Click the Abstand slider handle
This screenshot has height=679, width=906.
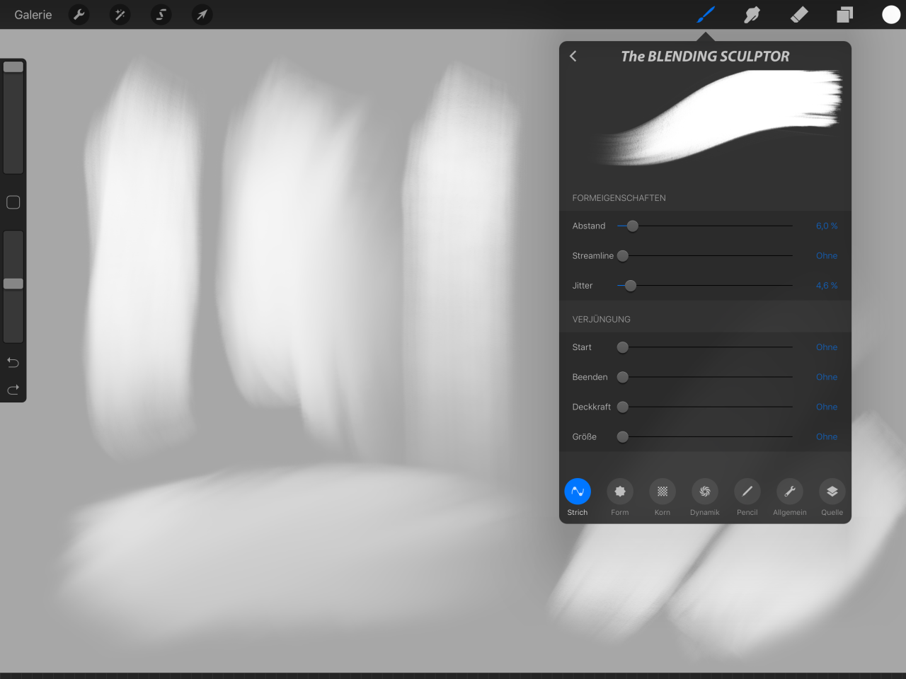tap(633, 226)
